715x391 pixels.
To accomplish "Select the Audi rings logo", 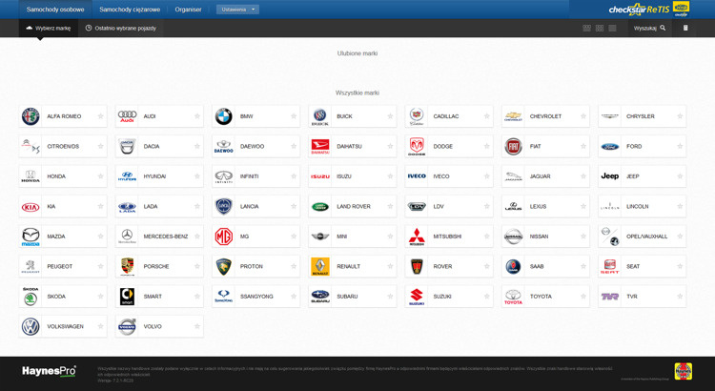I will point(127,116).
